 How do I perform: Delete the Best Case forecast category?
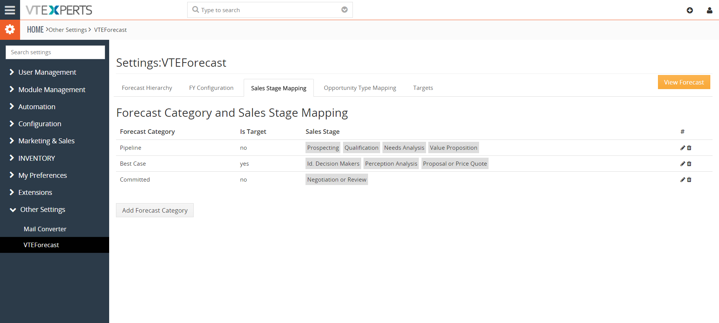pos(689,164)
